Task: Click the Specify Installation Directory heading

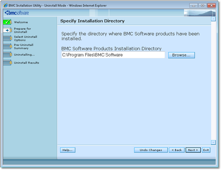Action: tap(92, 21)
